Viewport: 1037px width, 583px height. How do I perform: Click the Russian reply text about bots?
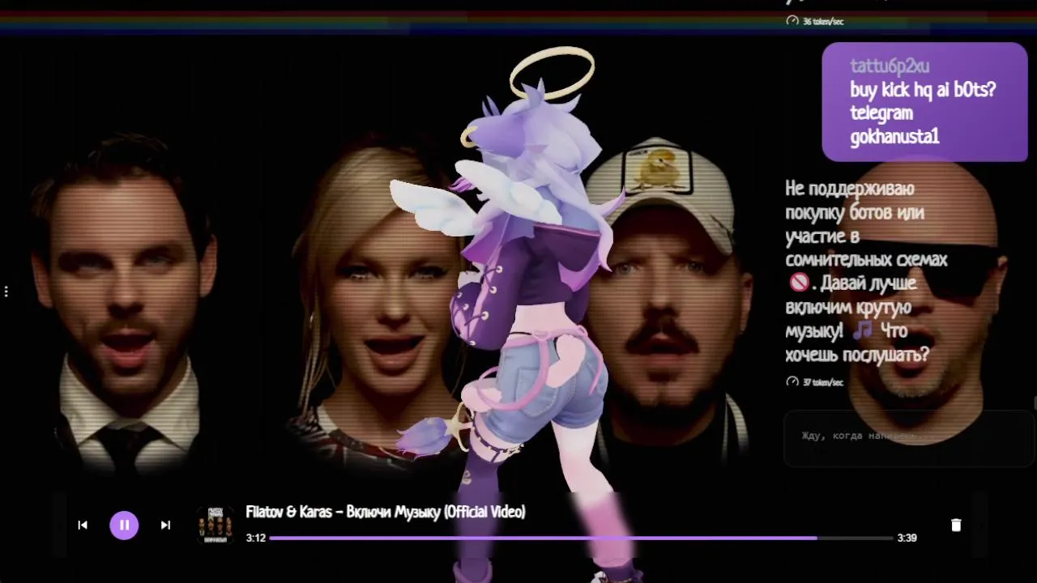click(x=866, y=271)
